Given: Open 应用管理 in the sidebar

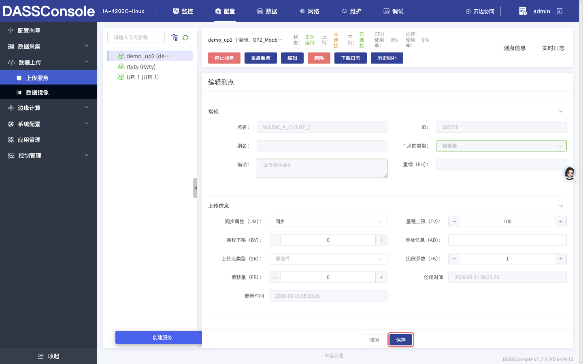Looking at the screenshot, I should point(49,140).
